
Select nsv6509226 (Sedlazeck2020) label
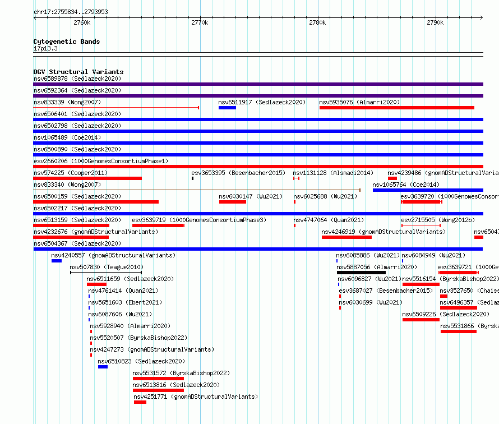446,314
